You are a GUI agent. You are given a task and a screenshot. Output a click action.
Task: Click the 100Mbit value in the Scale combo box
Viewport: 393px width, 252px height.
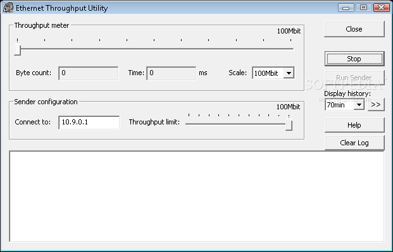click(x=266, y=73)
